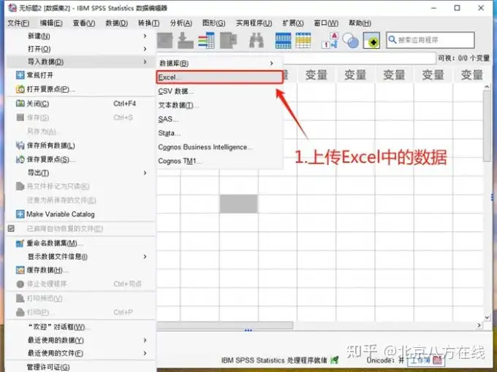Click the 常规打开 menu icon
The image size is (497, 372).
[20, 75]
